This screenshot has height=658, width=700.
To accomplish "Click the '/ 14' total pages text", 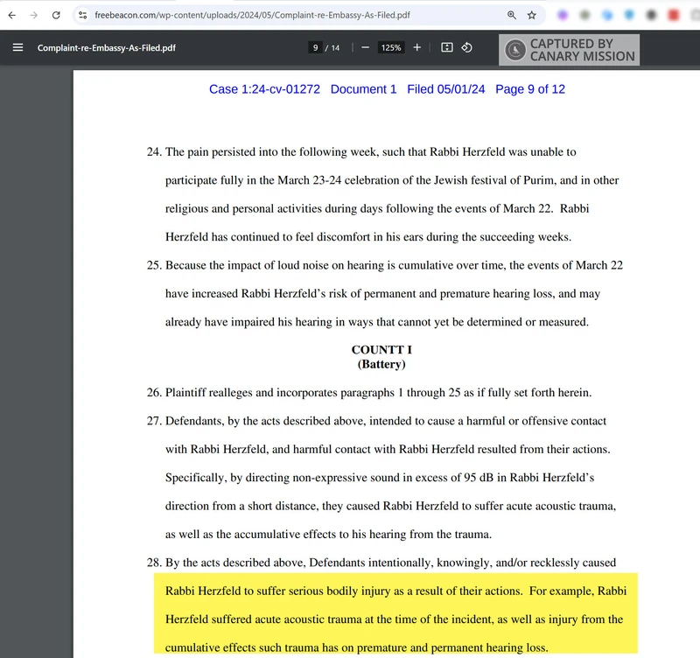I will 332,48.
